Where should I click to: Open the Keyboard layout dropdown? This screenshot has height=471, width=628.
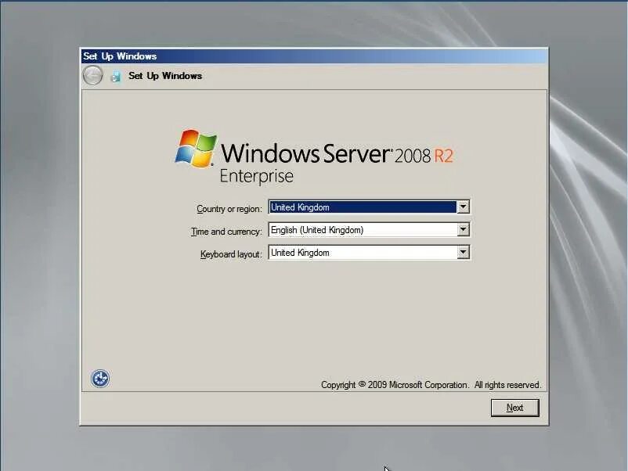[463, 252]
